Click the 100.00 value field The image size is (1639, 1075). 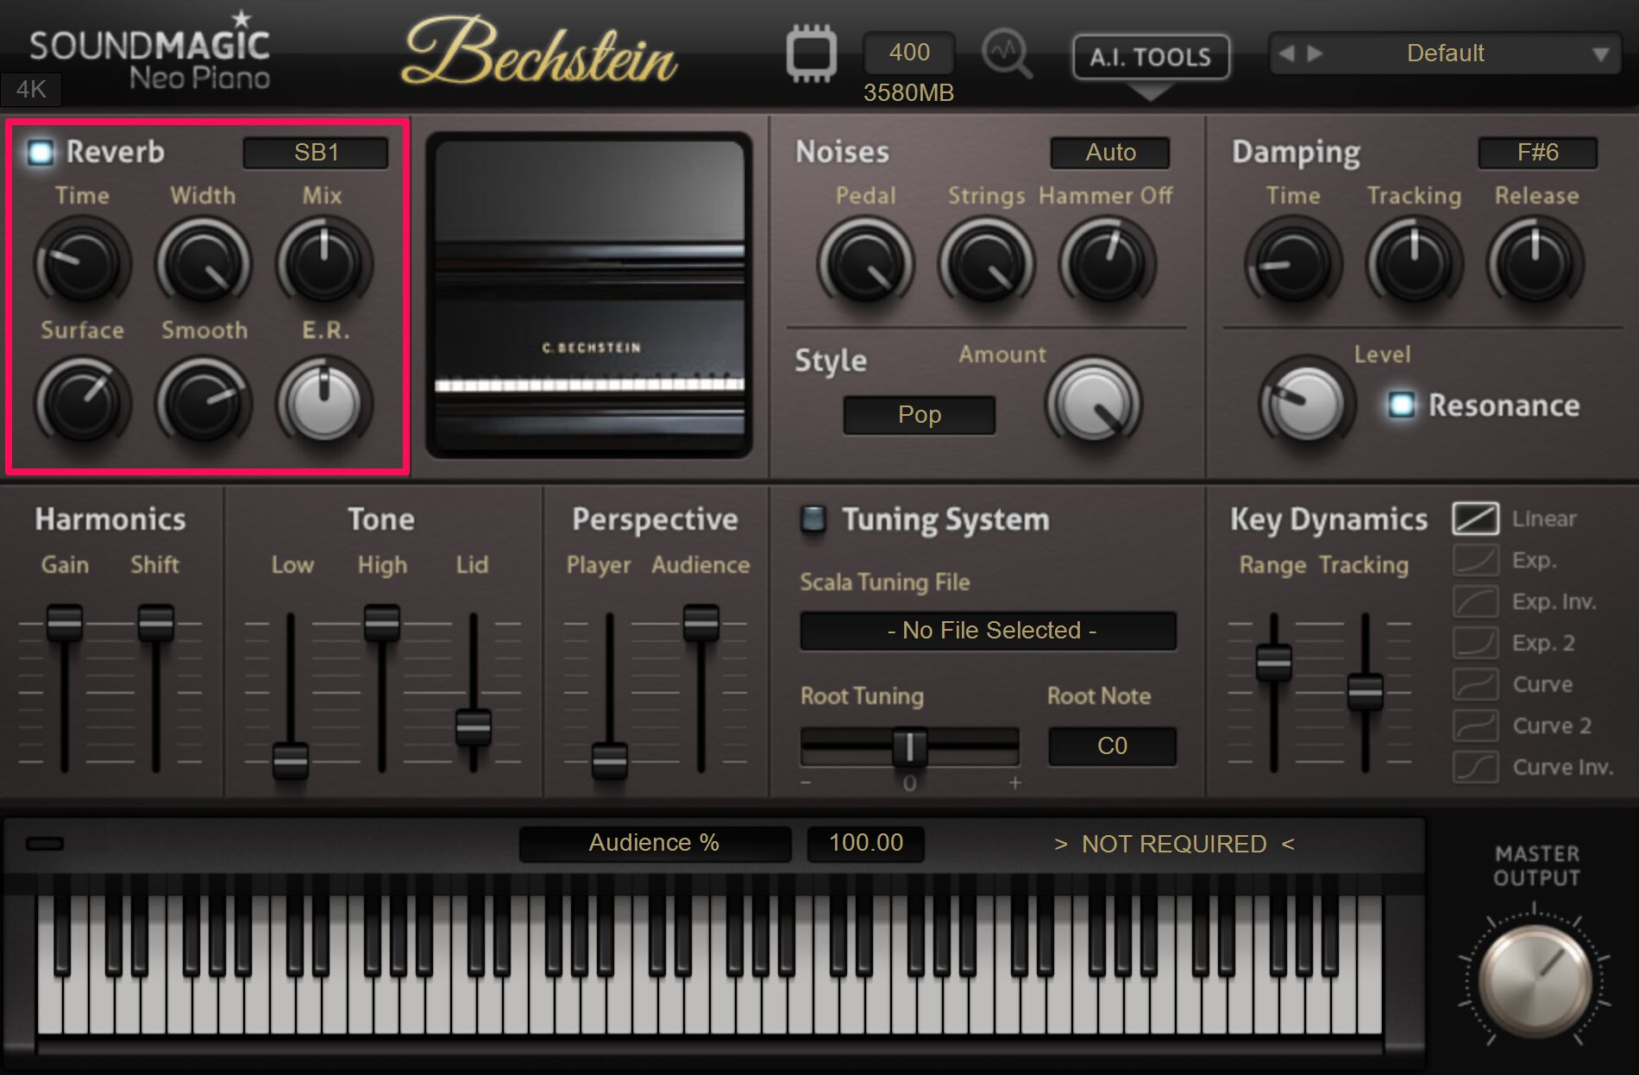pyautogui.click(x=866, y=843)
